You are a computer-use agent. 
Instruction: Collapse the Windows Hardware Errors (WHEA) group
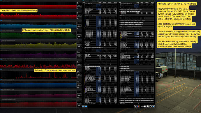click(120, 103)
